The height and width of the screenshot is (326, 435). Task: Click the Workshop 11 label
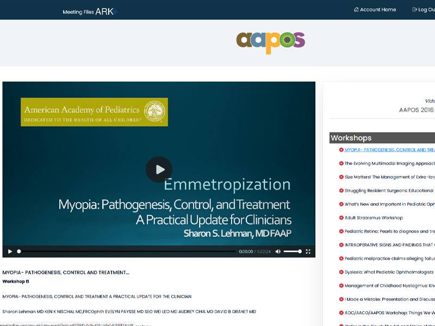coord(16,281)
